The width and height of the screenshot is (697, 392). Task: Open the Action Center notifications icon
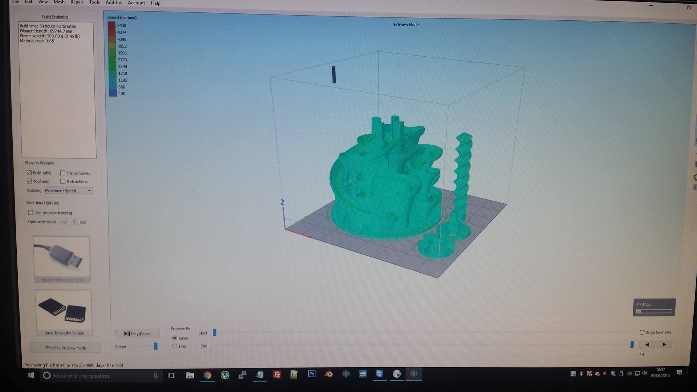click(680, 373)
